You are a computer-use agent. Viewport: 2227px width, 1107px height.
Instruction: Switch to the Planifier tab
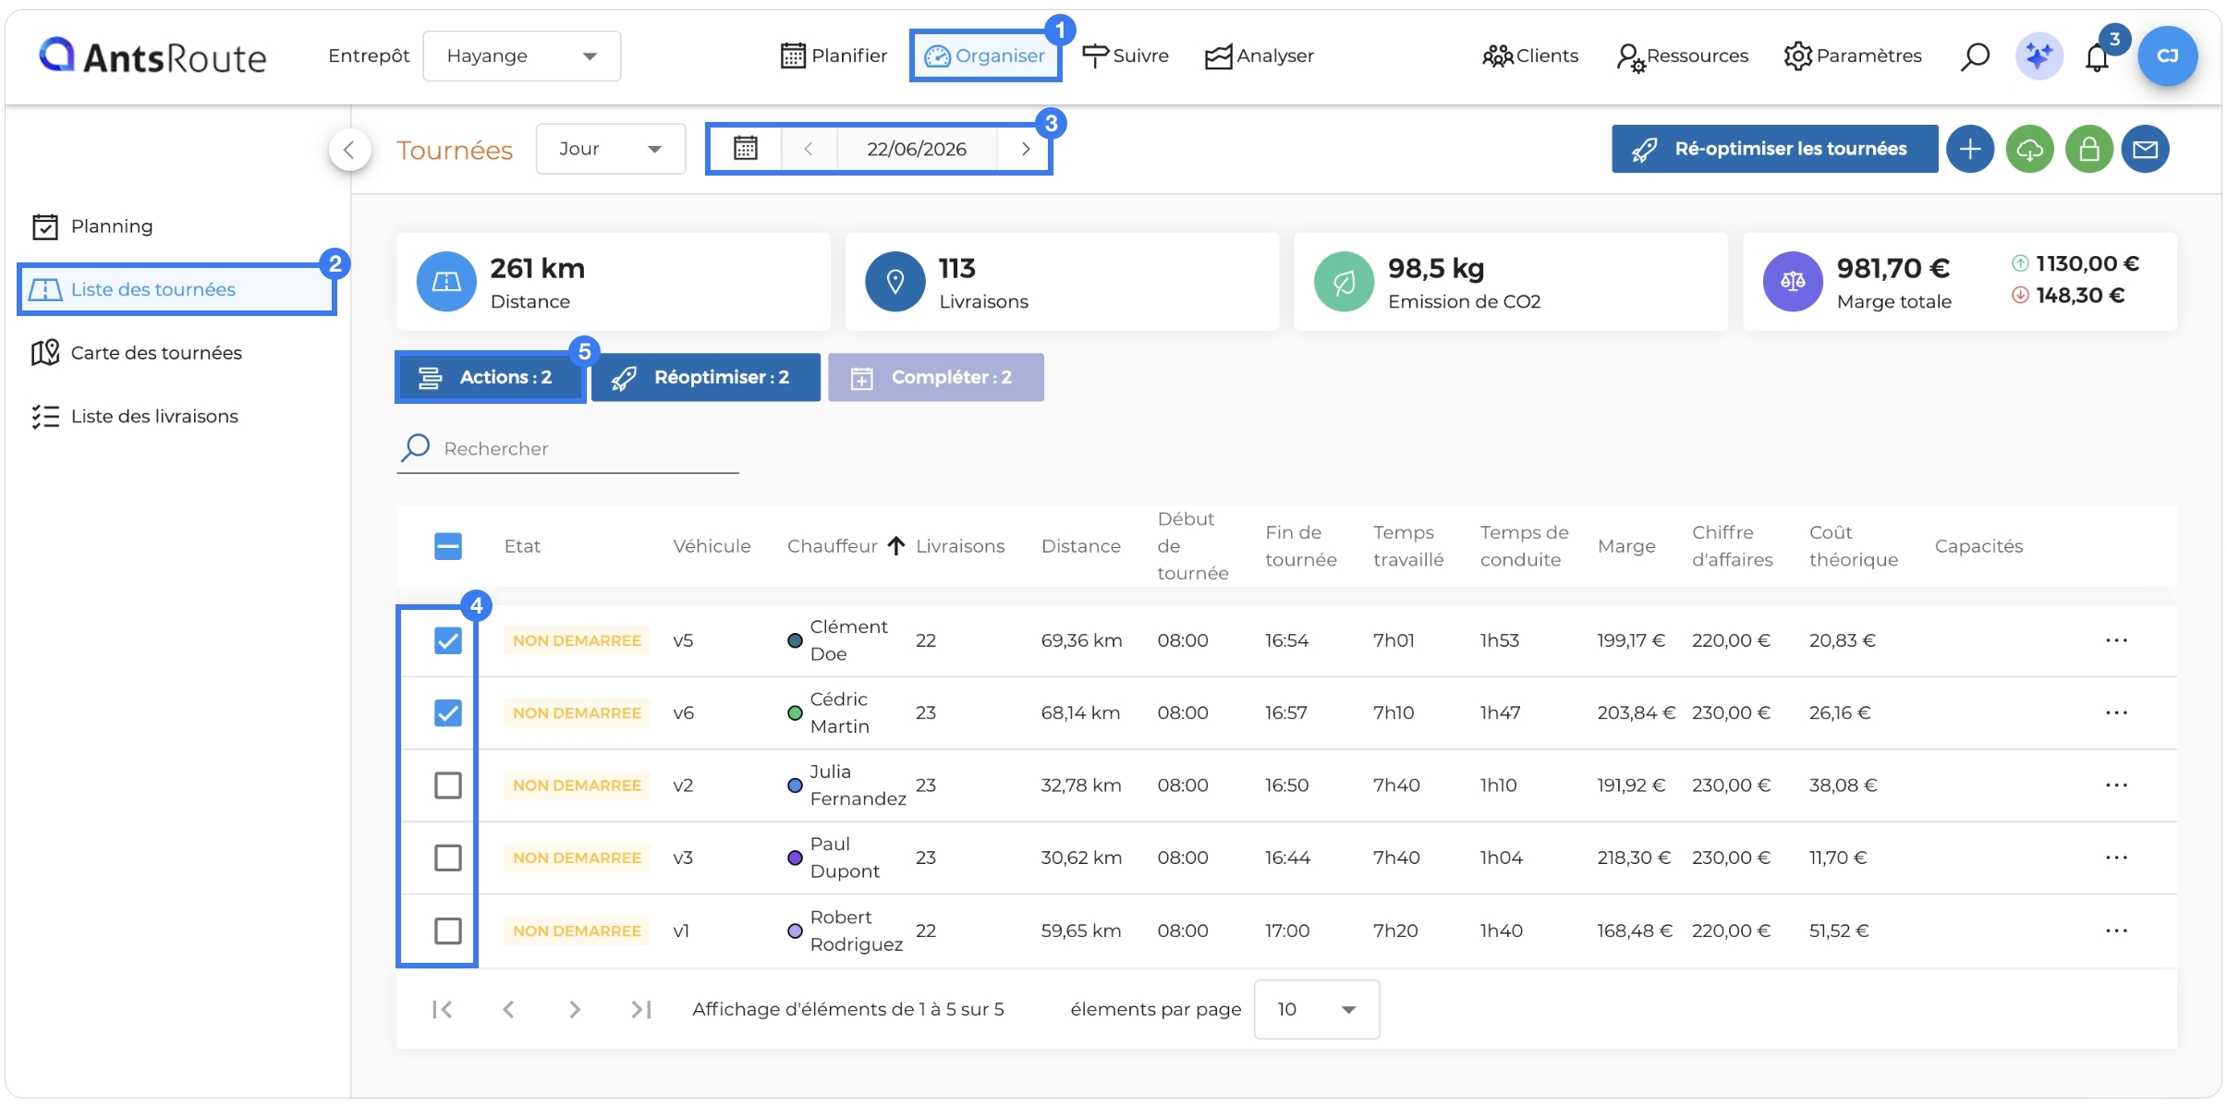[x=834, y=56]
